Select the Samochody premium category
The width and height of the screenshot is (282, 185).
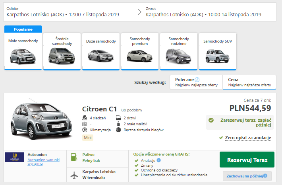(x=140, y=51)
